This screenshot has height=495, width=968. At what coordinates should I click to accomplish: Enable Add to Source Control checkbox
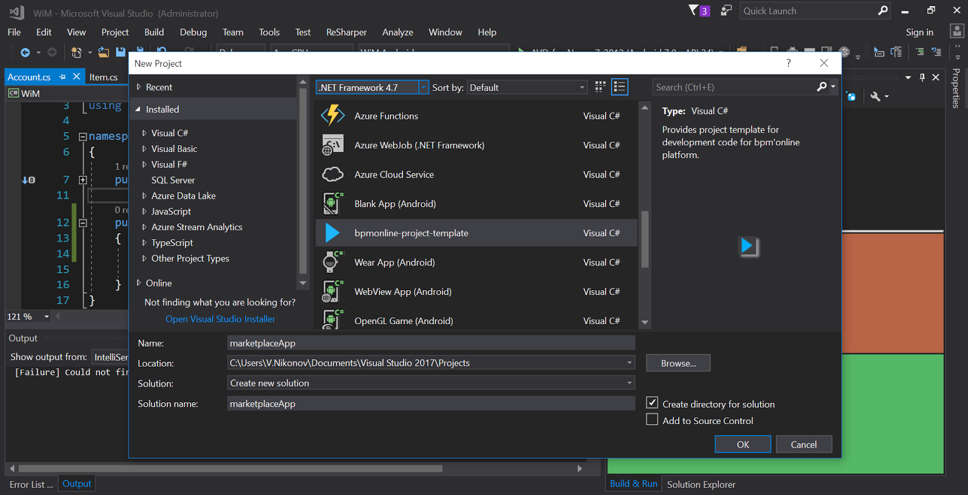(x=652, y=419)
